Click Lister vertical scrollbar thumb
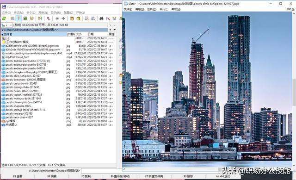The width and height of the screenshot is (296, 180). [294, 92]
